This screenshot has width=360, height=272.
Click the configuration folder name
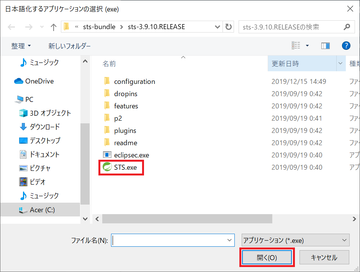pos(134,82)
